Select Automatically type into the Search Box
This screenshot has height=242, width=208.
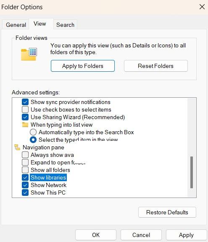click(x=33, y=132)
